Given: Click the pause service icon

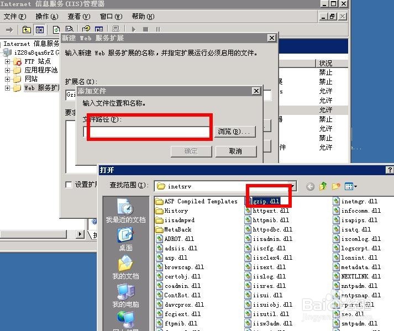Looking at the screenshot, I should tap(157, 29).
